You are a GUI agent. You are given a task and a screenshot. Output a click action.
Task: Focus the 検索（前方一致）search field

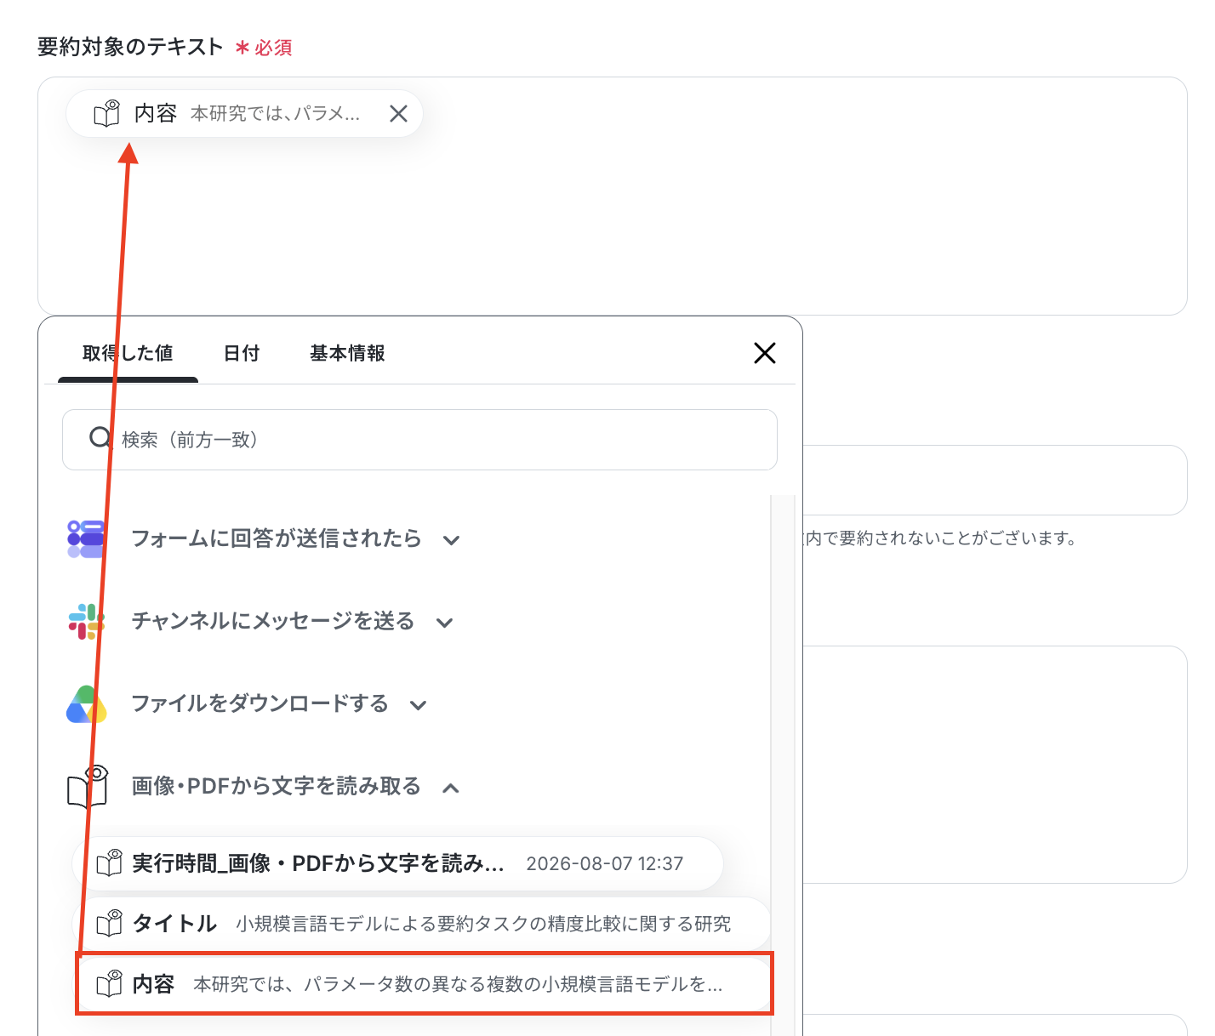[x=419, y=440]
